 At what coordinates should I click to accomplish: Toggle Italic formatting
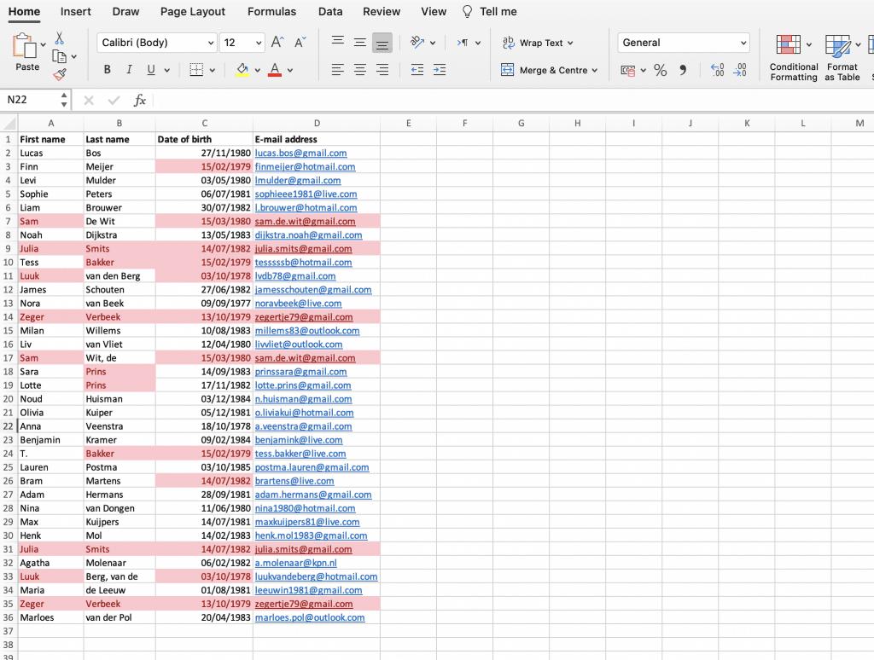(x=129, y=70)
